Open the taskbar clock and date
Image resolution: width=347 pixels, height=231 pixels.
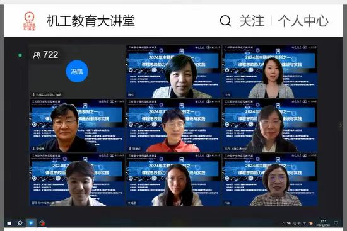[323, 223]
